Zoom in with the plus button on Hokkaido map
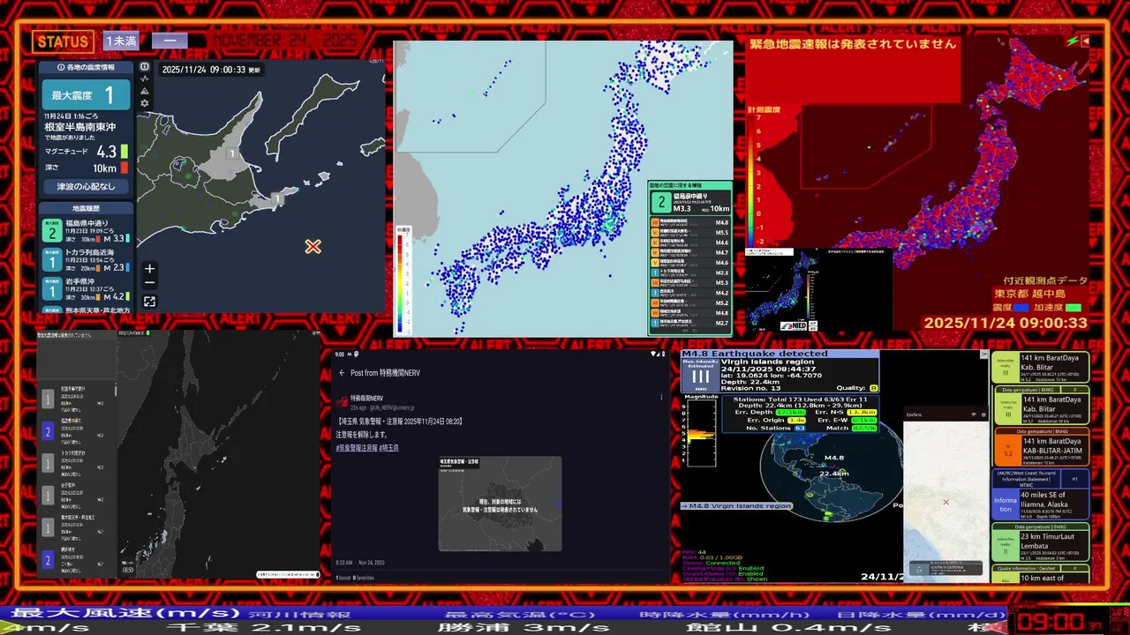 pos(150,268)
